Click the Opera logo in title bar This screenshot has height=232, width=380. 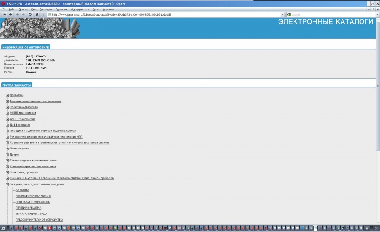coord(3,3)
